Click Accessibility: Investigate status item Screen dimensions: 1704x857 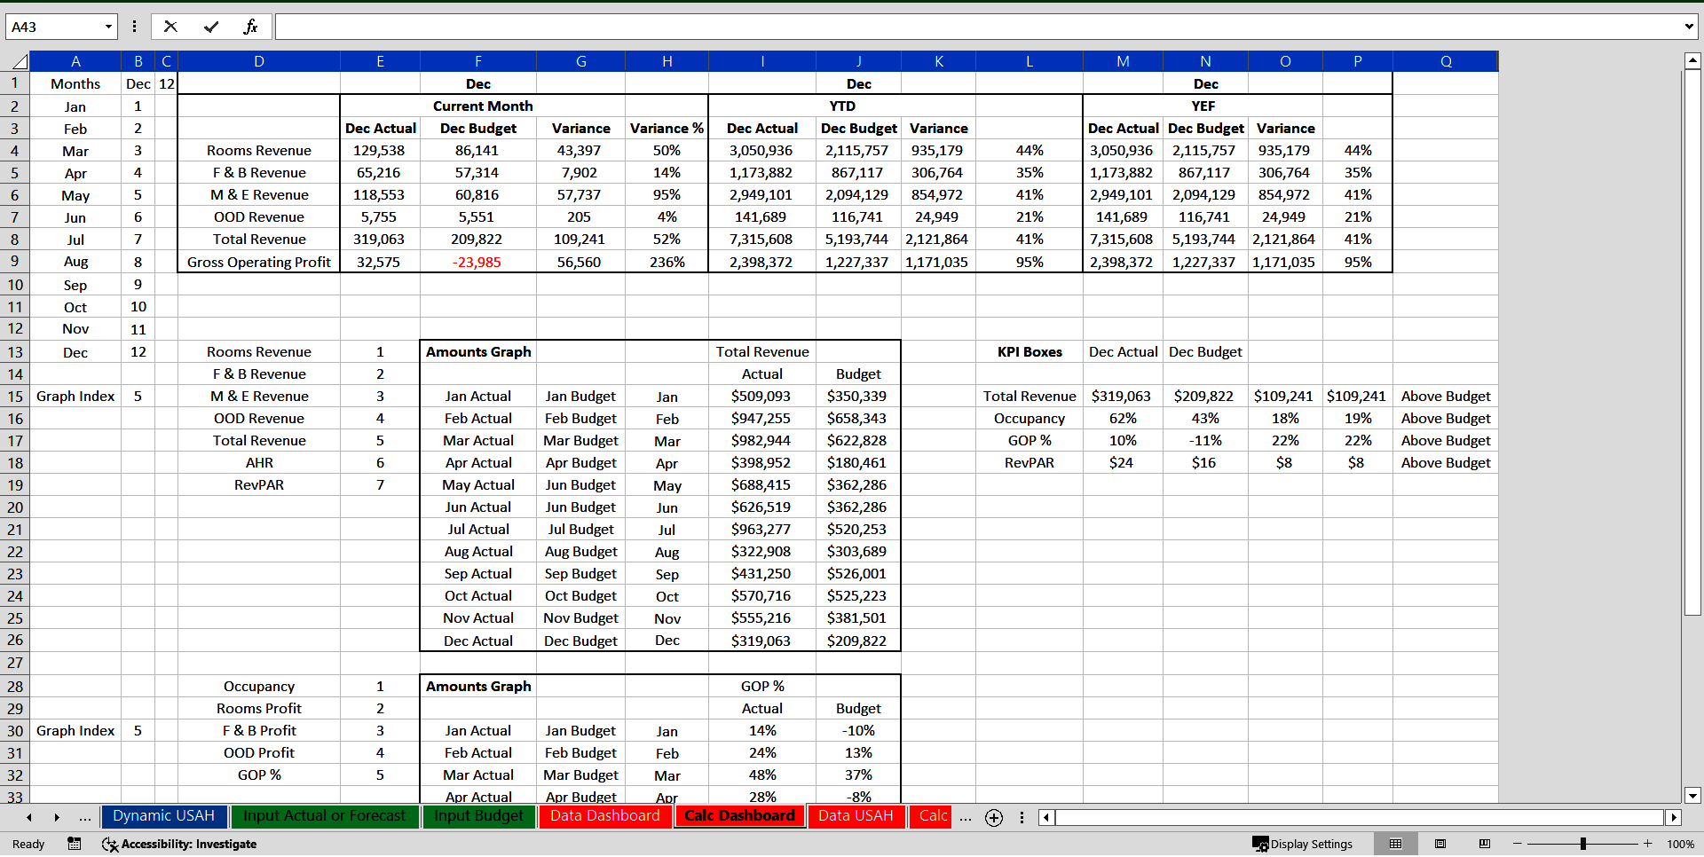tap(179, 844)
